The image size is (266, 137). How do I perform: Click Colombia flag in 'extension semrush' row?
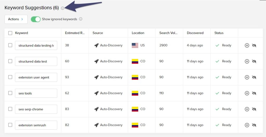[135, 125]
